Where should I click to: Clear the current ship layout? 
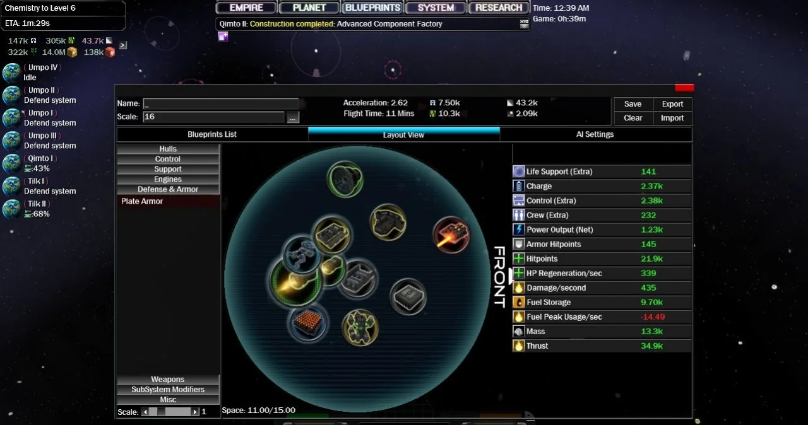(x=633, y=118)
